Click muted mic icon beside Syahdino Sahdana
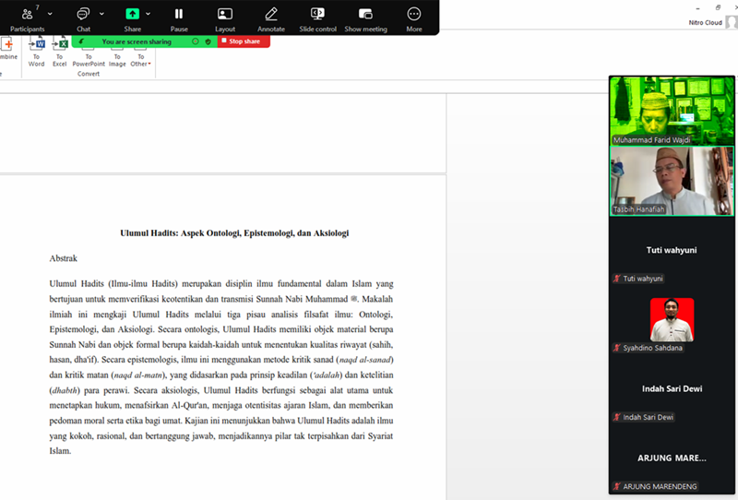The height and width of the screenshot is (500, 738). (x=616, y=348)
